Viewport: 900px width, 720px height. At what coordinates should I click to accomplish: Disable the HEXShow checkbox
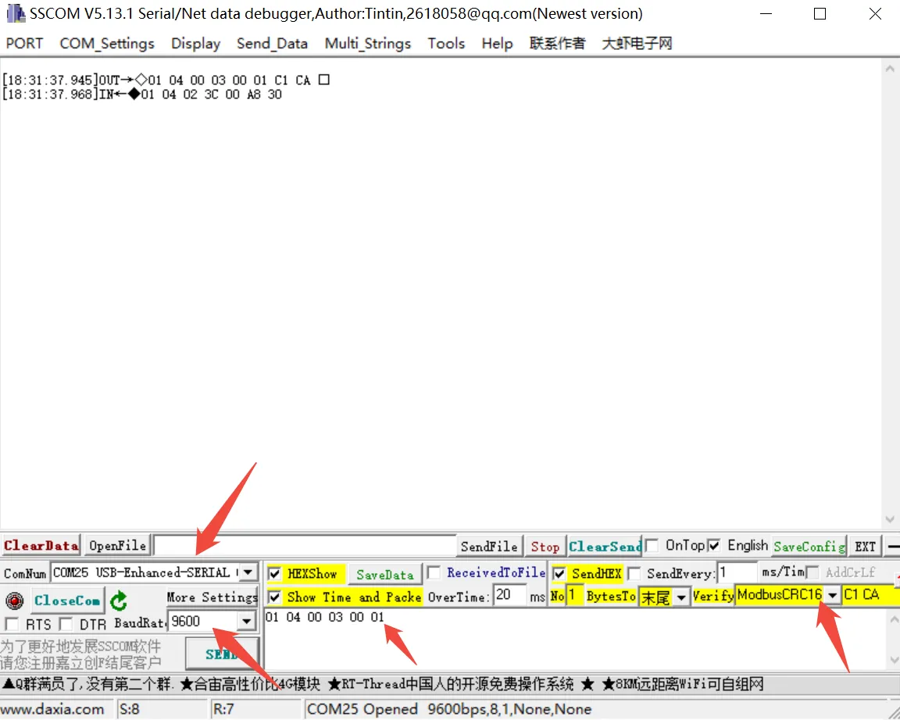[x=275, y=572]
